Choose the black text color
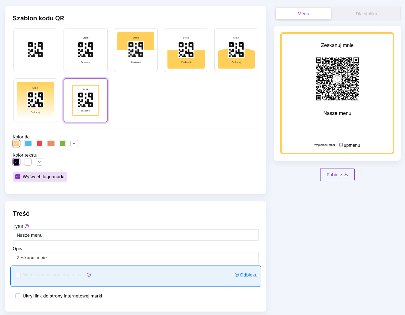The image size is (405, 315). (16, 162)
